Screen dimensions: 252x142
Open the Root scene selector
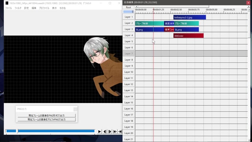click(x=128, y=7)
